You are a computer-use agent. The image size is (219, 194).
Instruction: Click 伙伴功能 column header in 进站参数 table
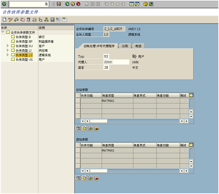pyautogui.click(x=91, y=145)
